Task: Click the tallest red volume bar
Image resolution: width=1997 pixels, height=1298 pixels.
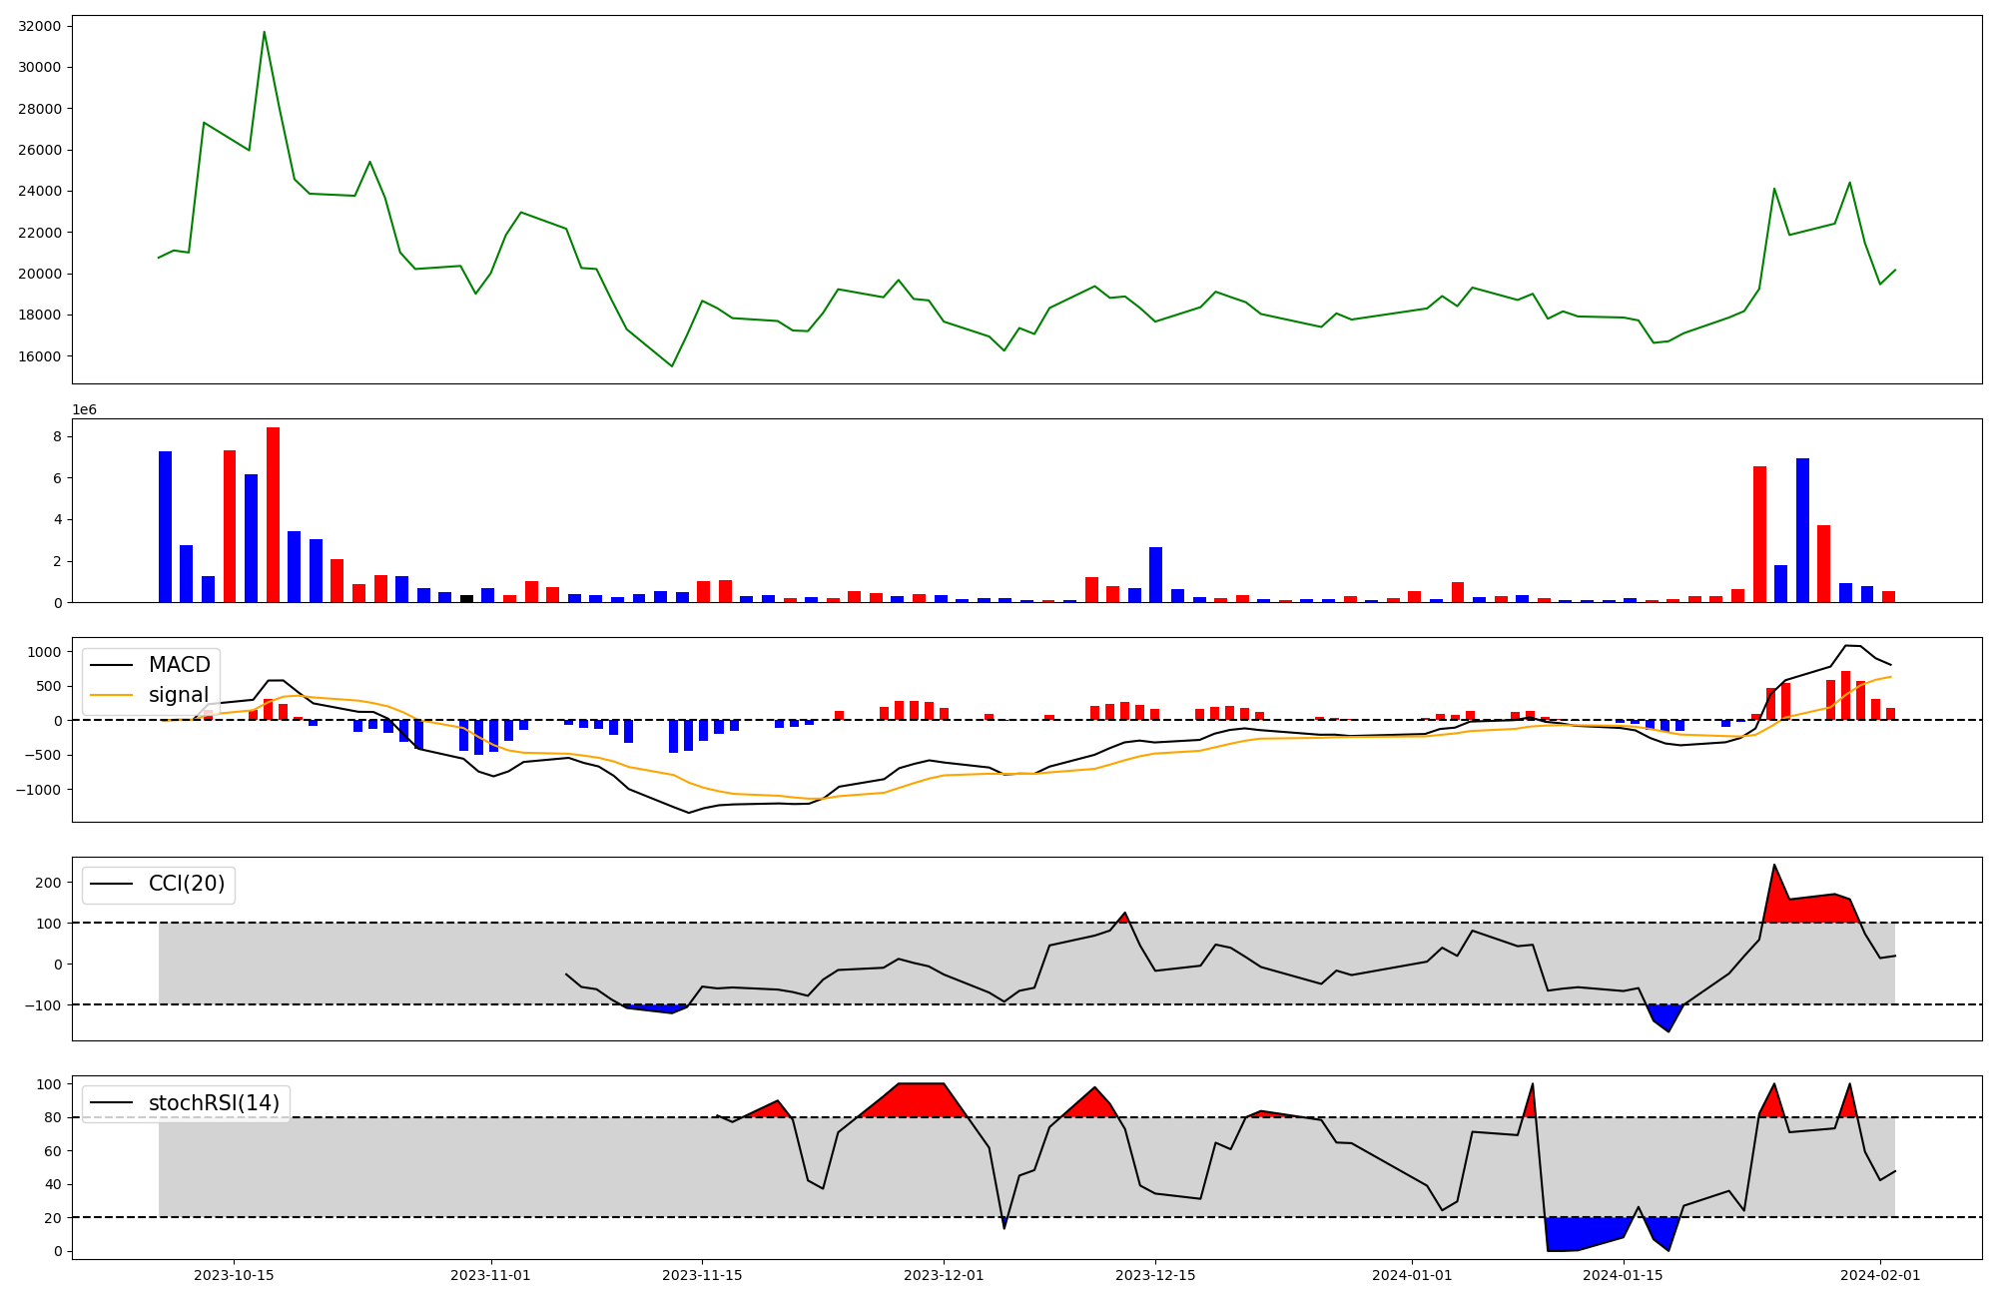Action: (273, 514)
